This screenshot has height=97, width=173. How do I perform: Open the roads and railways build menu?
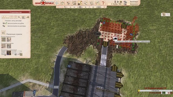[x=74, y=3]
